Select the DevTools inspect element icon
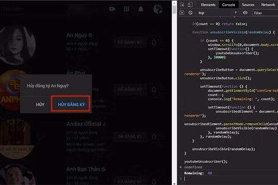This screenshot has width=278, height=185. [x=182, y=5]
